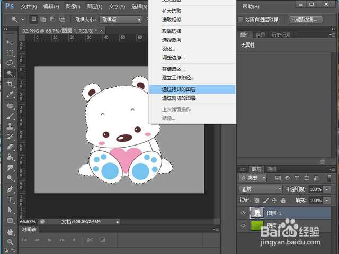Image resolution: width=339 pixels, height=254 pixels.
Task: Select the Move tool
Action: click(10, 42)
